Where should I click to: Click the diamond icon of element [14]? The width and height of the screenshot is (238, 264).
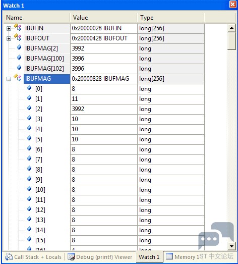coord(29,229)
